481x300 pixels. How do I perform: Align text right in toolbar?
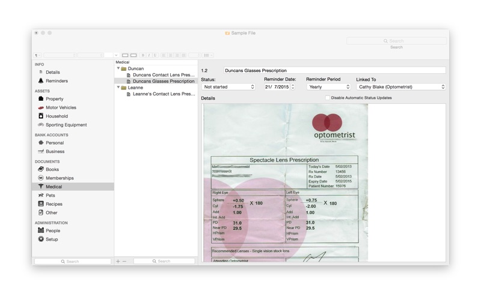tap(177, 55)
